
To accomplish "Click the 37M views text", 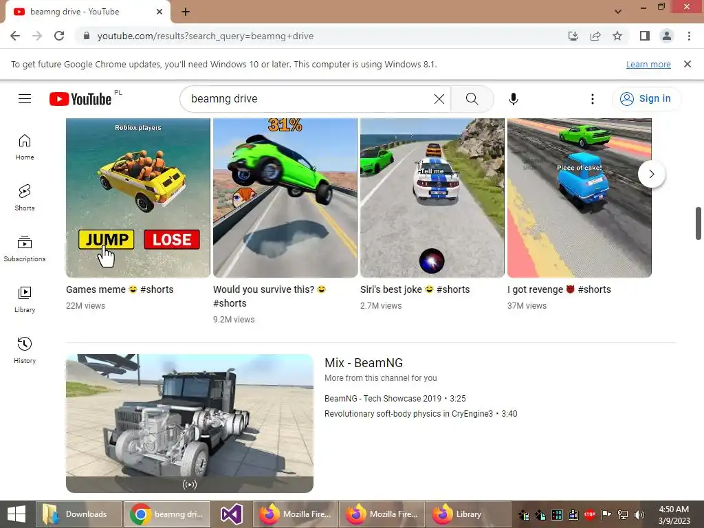I will pyautogui.click(x=527, y=306).
